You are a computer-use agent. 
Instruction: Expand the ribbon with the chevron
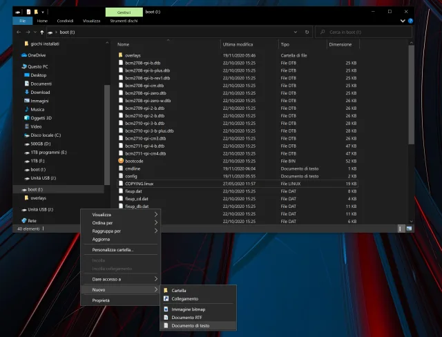[x=403, y=21]
